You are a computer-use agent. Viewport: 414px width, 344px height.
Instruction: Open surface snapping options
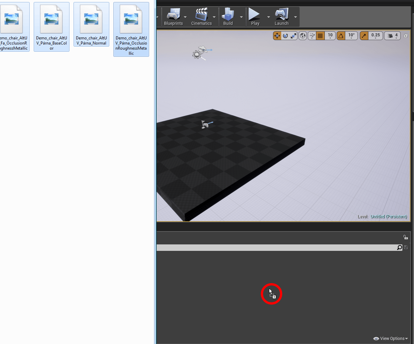[x=312, y=36]
